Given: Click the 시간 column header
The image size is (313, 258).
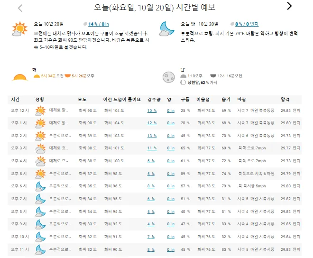Looking at the screenshot, I should [15, 100].
